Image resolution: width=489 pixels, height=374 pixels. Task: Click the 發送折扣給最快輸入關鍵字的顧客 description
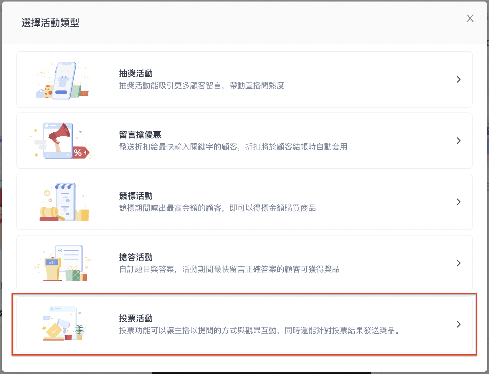tap(233, 147)
